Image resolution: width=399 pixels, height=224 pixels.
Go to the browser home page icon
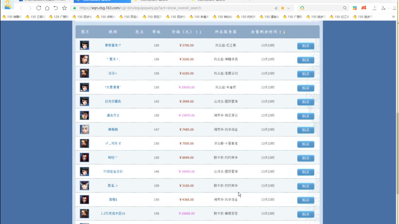[x=47, y=8]
